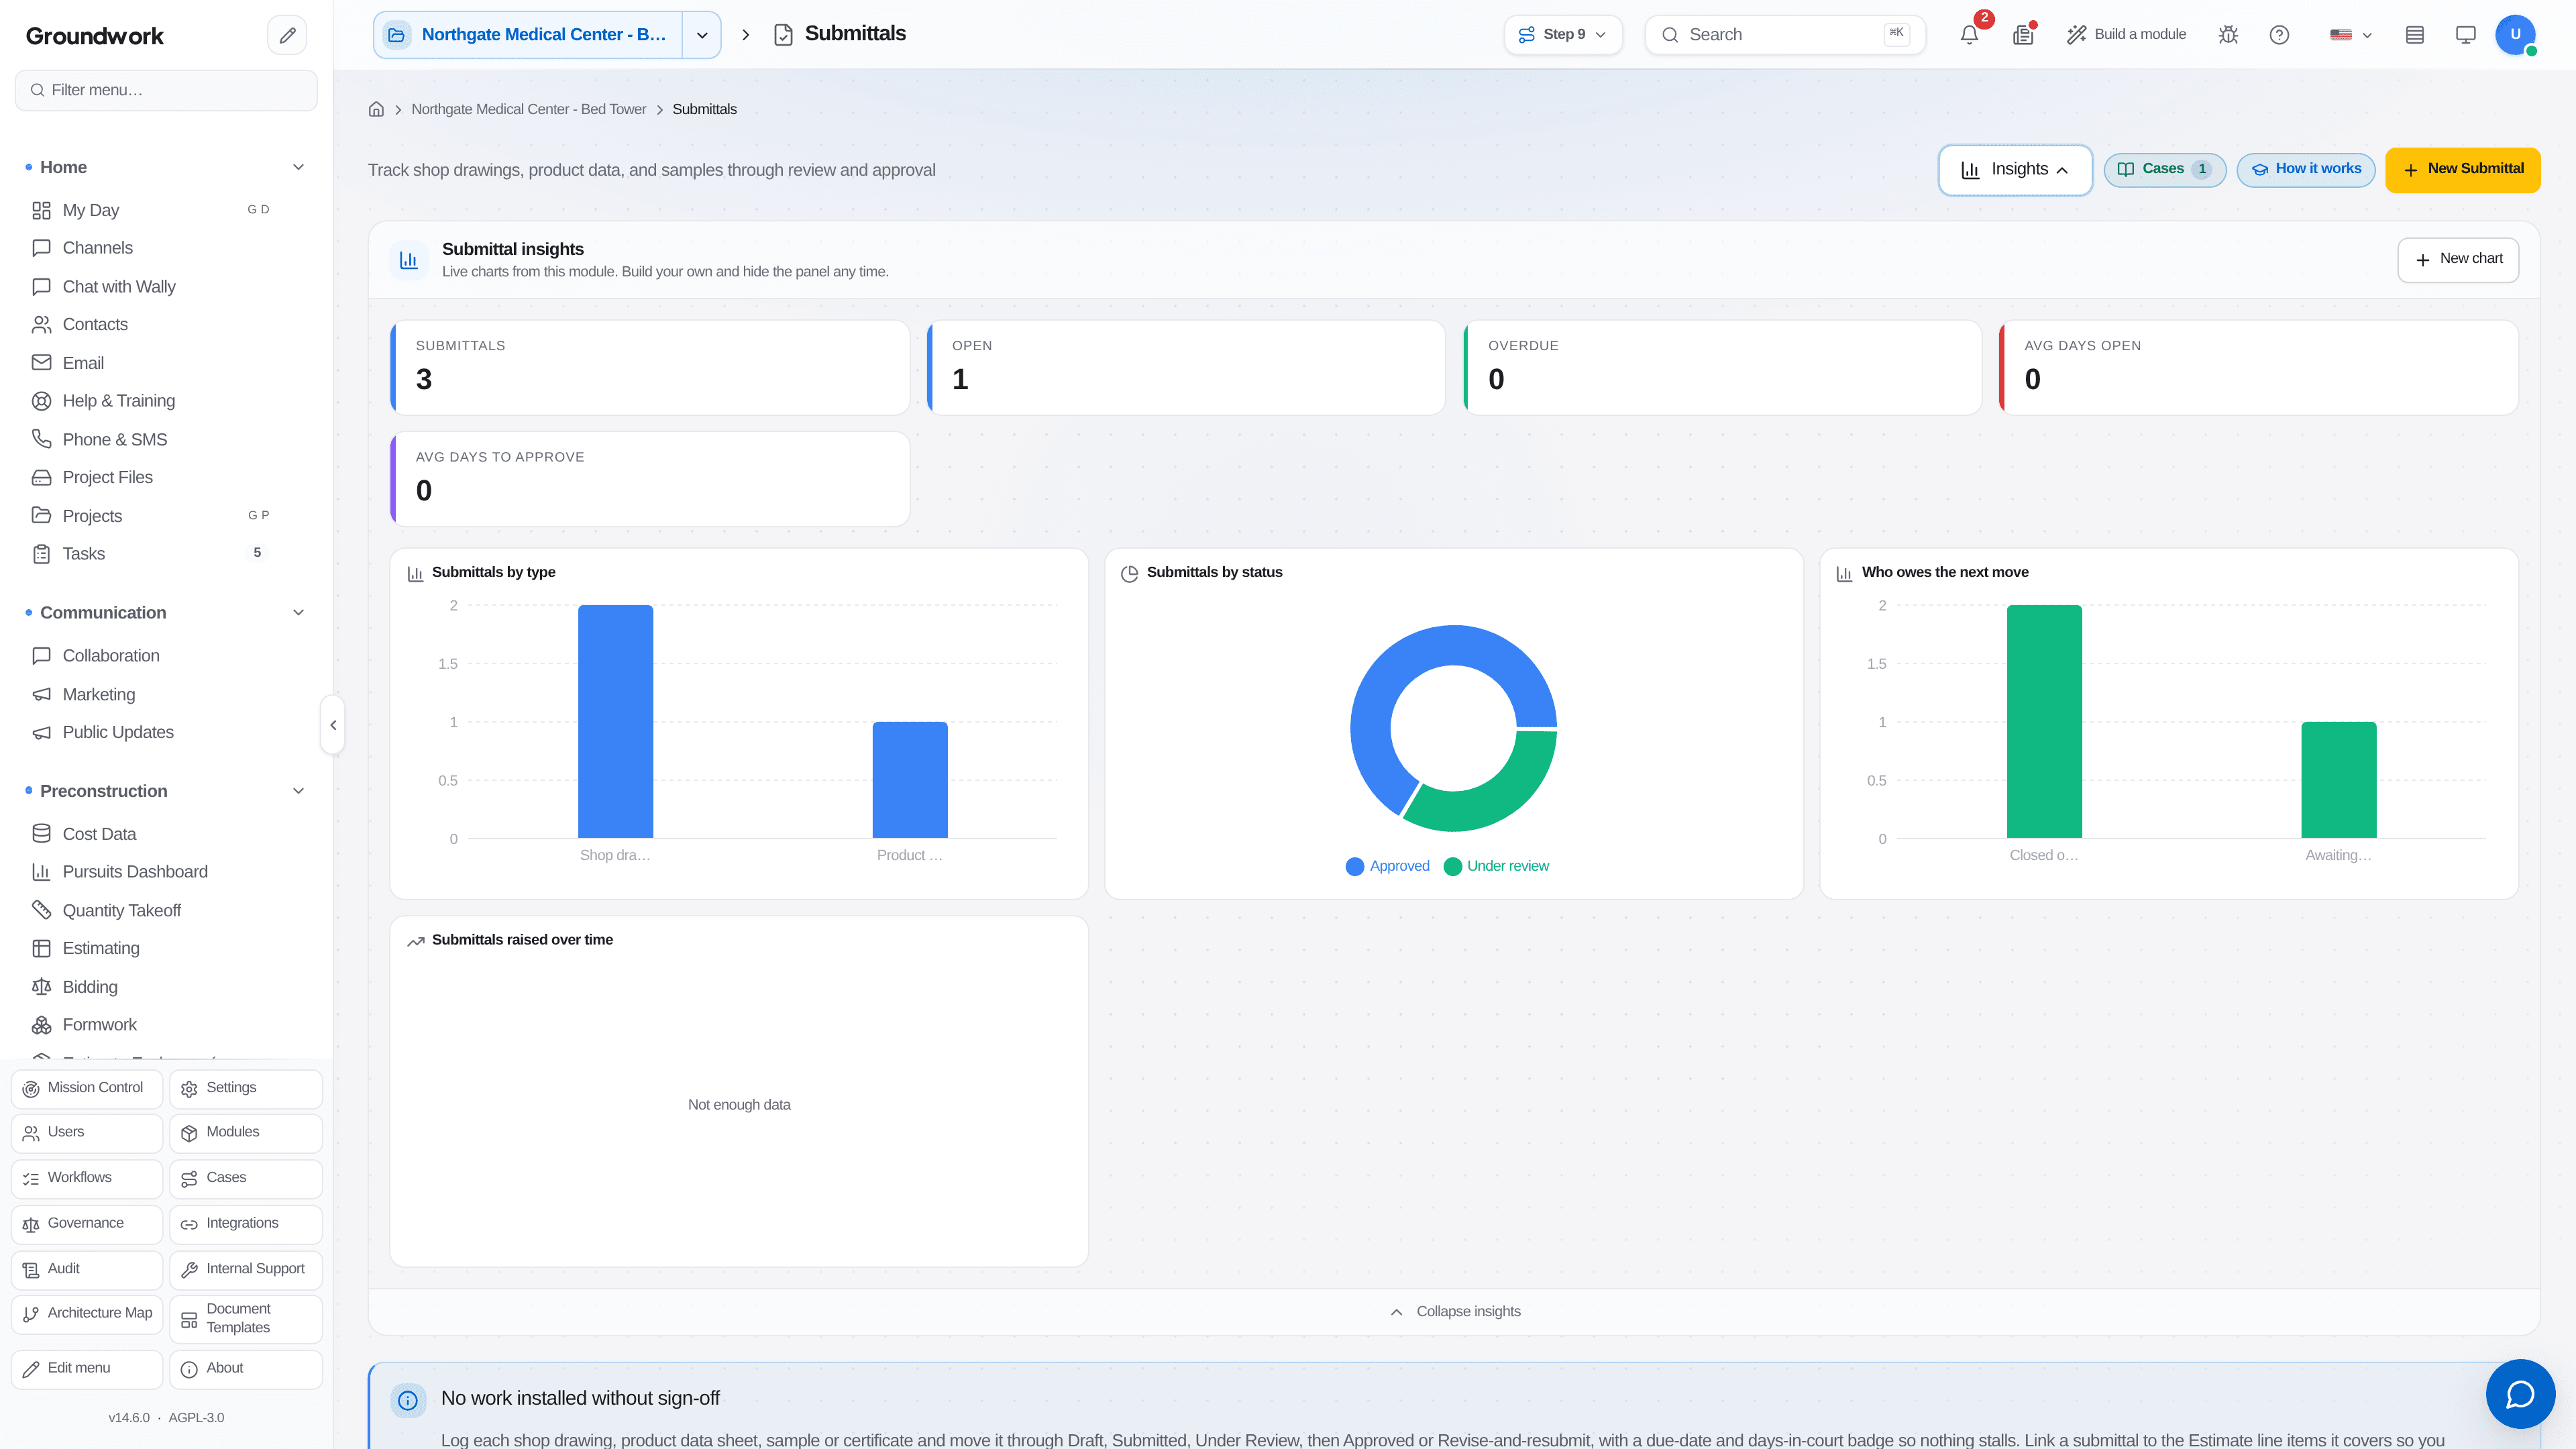The height and width of the screenshot is (1449, 2576).
Task: Open the clipboard activity icon in header
Action: [x=2023, y=35]
